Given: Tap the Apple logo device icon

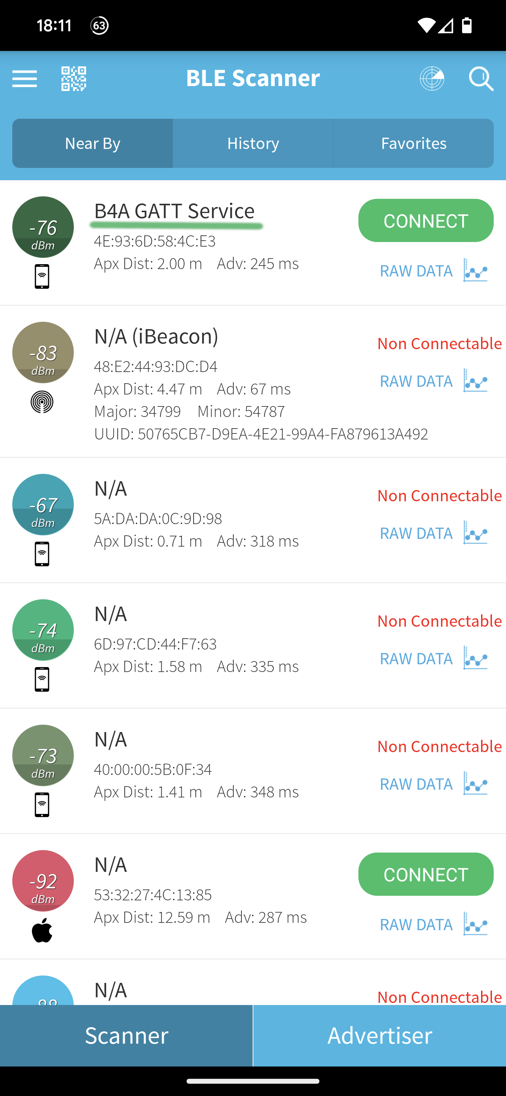Looking at the screenshot, I should pos(42,930).
